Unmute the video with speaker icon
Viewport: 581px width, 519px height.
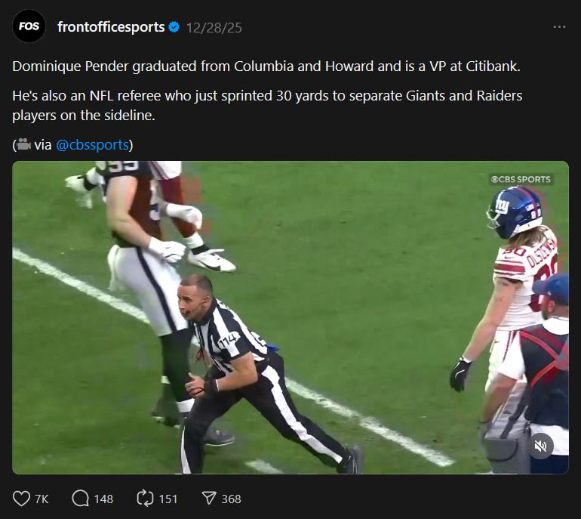(540, 446)
